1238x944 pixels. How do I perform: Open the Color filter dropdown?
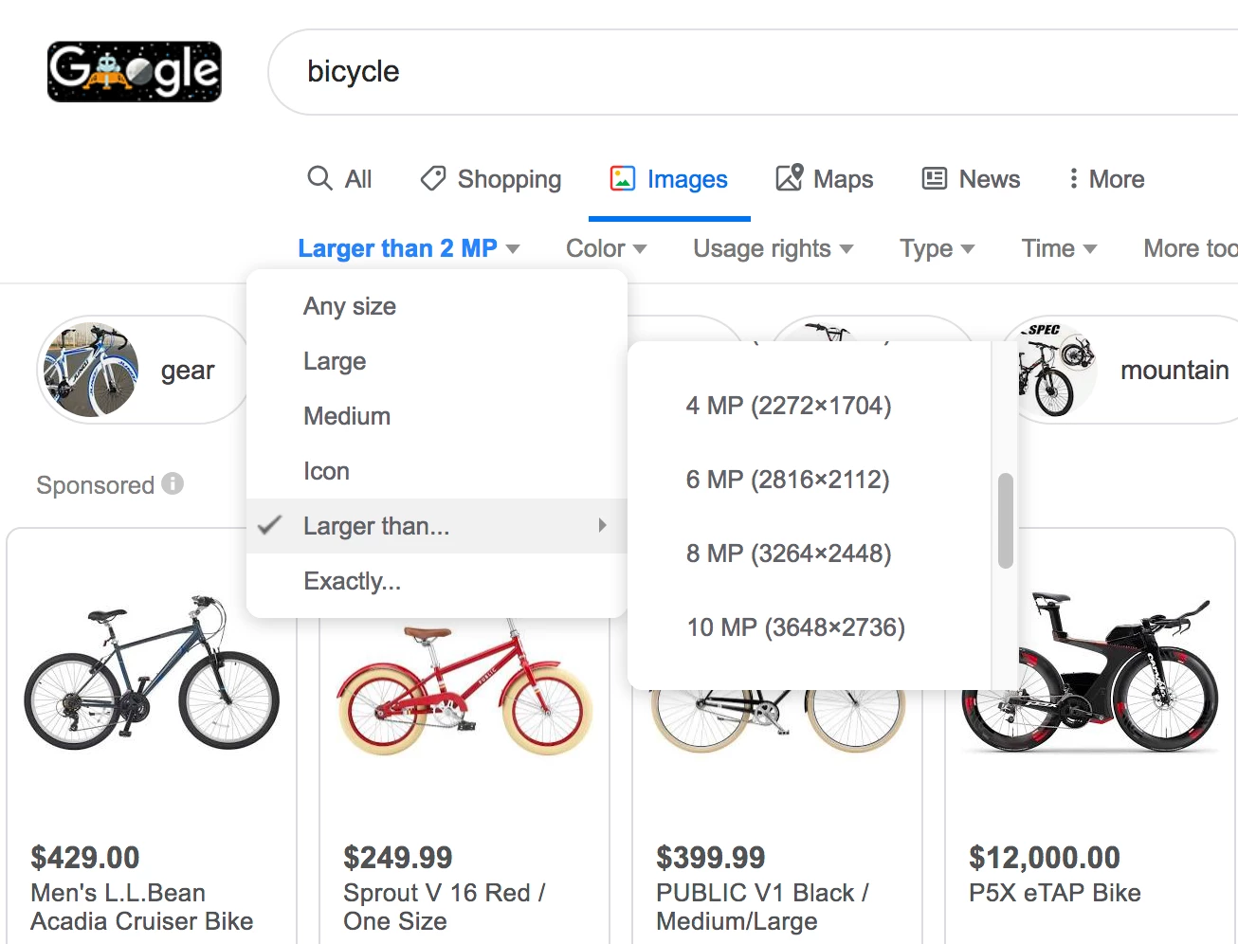(x=606, y=248)
